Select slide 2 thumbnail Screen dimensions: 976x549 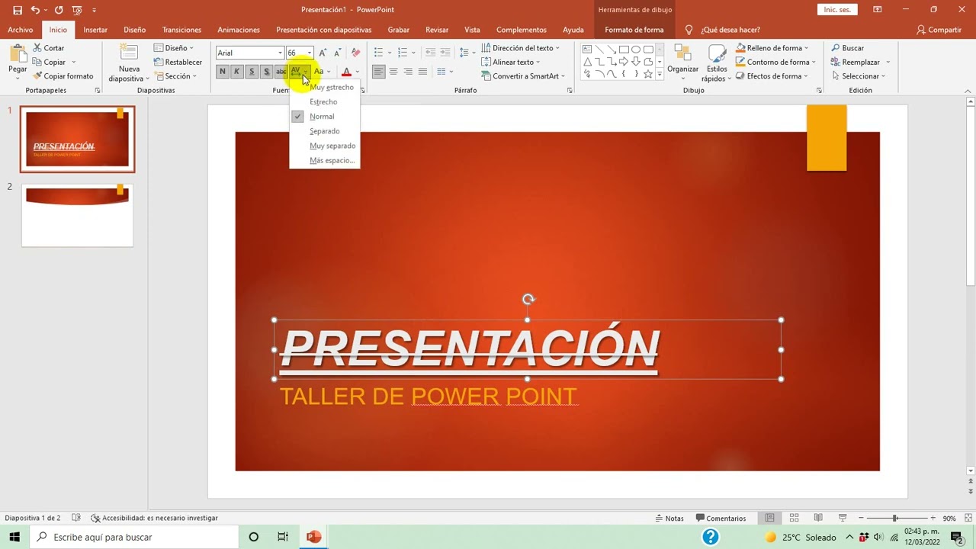77,215
